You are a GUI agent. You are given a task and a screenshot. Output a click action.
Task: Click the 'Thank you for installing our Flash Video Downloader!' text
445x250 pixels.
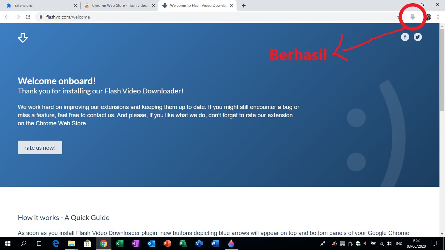101,91
